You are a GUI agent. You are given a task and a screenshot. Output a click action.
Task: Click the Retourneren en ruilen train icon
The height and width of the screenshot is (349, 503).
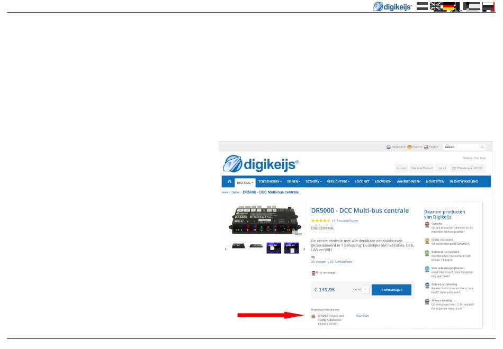click(427, 253)
